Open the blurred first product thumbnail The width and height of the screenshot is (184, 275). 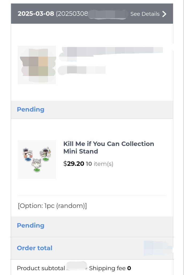click(37, 65)
